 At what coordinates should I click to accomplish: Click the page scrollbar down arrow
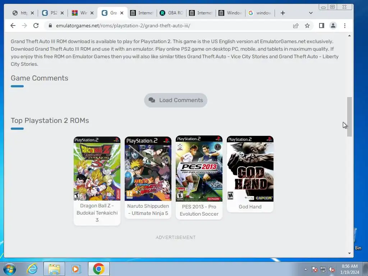pyautogui.click(x=349, y=253)
